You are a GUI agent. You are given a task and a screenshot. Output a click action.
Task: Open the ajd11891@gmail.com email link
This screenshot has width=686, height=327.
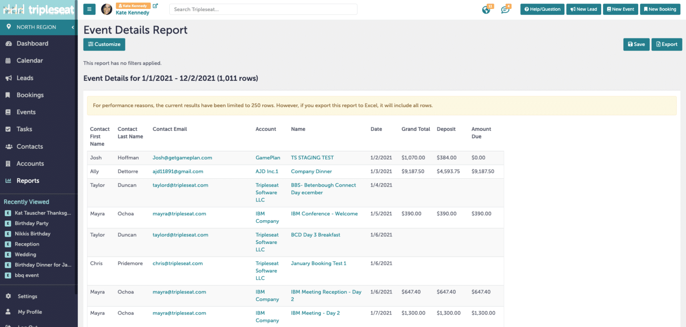[178, 172]
